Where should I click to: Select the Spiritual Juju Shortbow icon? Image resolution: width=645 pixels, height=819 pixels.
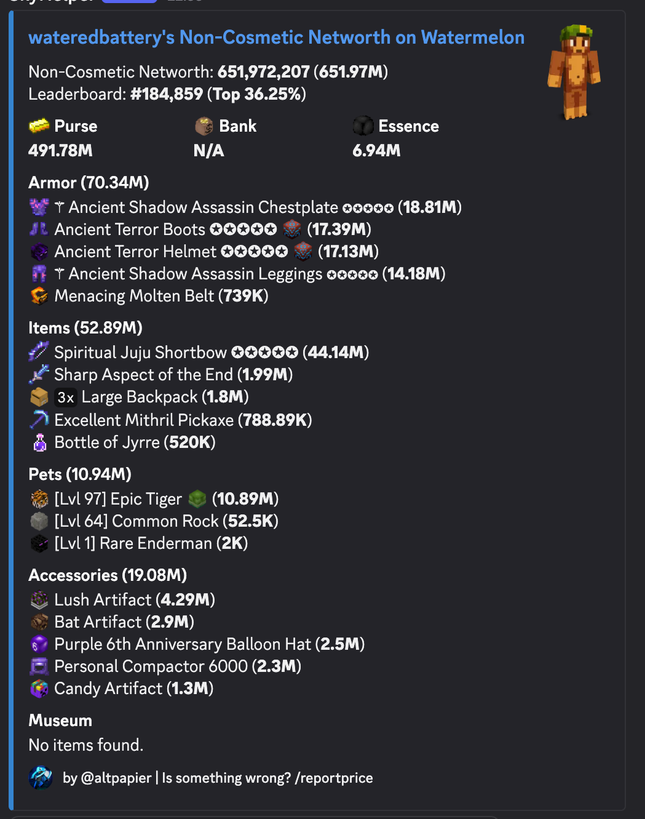tap(39, 352)
